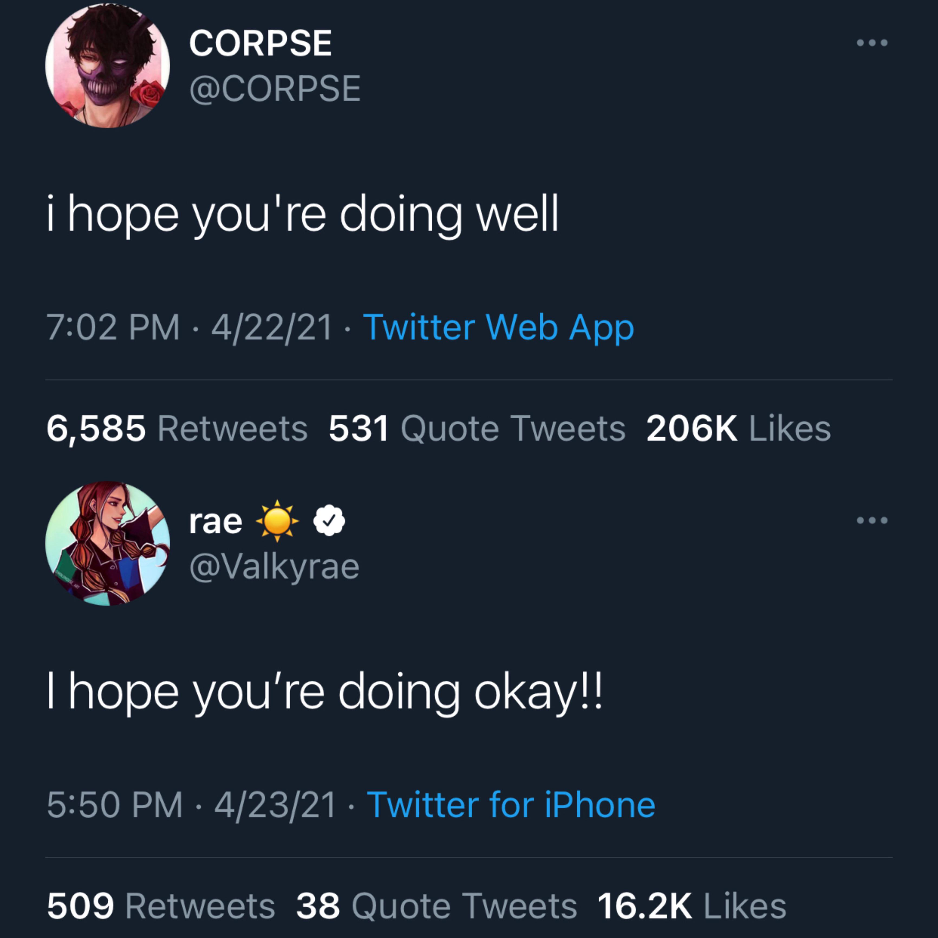938x938 pixels.
Task: Open CORPSE's profile picture
Action: click(107, 66)
